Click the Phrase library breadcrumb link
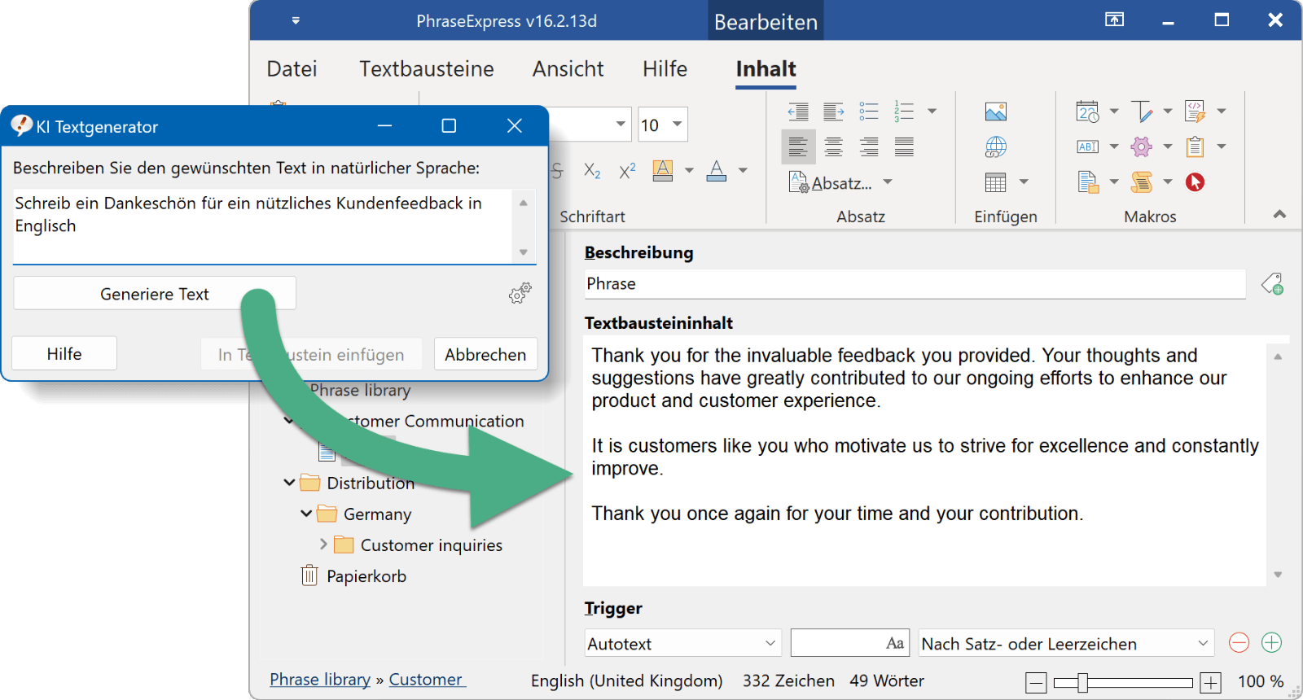Viewport: 1303px width, 700px height. (x=320, y=679)
